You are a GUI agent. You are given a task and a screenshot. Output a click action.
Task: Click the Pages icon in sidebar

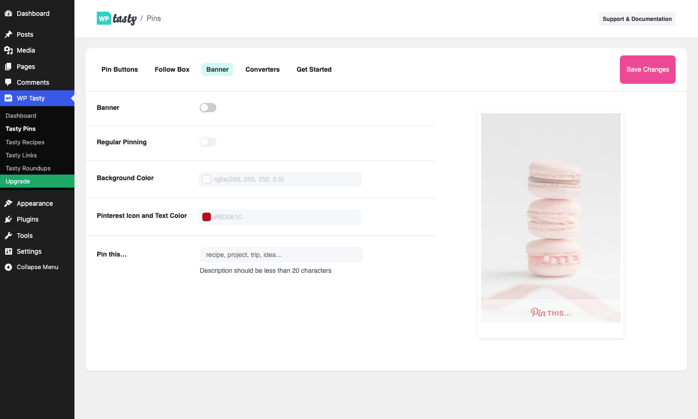pos(8,67)
